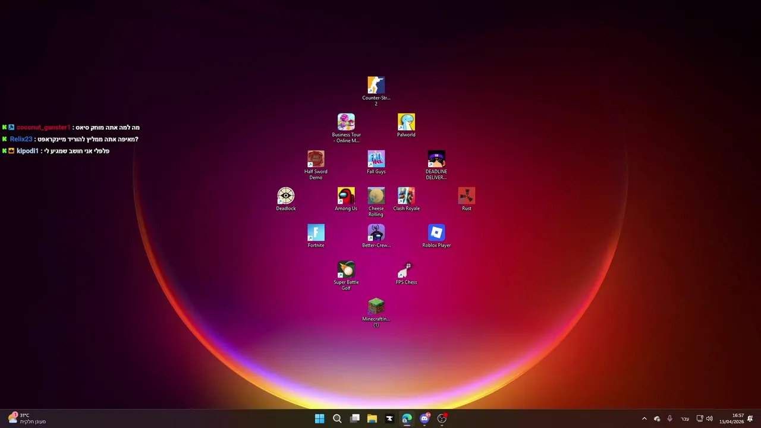Select the Super Battle Golf shortcut
This screenshot has height=428, width=761.
click(346, 275)
